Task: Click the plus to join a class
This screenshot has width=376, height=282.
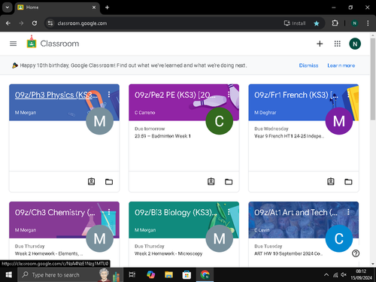Action: [x=320, y=44]
